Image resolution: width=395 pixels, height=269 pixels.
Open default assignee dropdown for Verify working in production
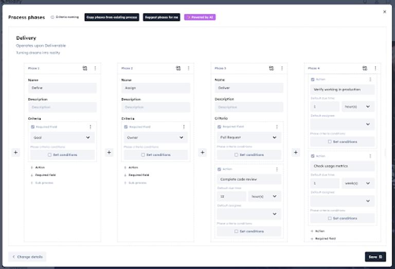(x=343, y=124)
